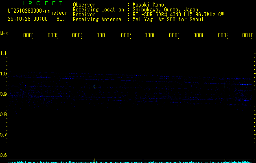Click the RTL-SDR receiver description line
Viewport: 256px width, 163px height.
click(x=178, y=15)
